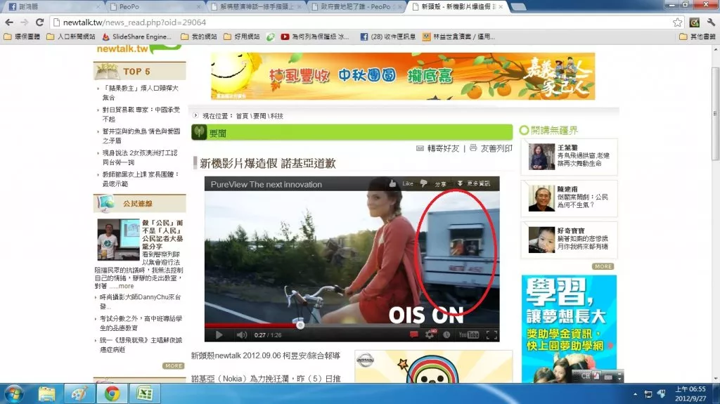Screen dimensions: 720x404
Task: Click the video progress bar scrubber
Action: point(300,325)
